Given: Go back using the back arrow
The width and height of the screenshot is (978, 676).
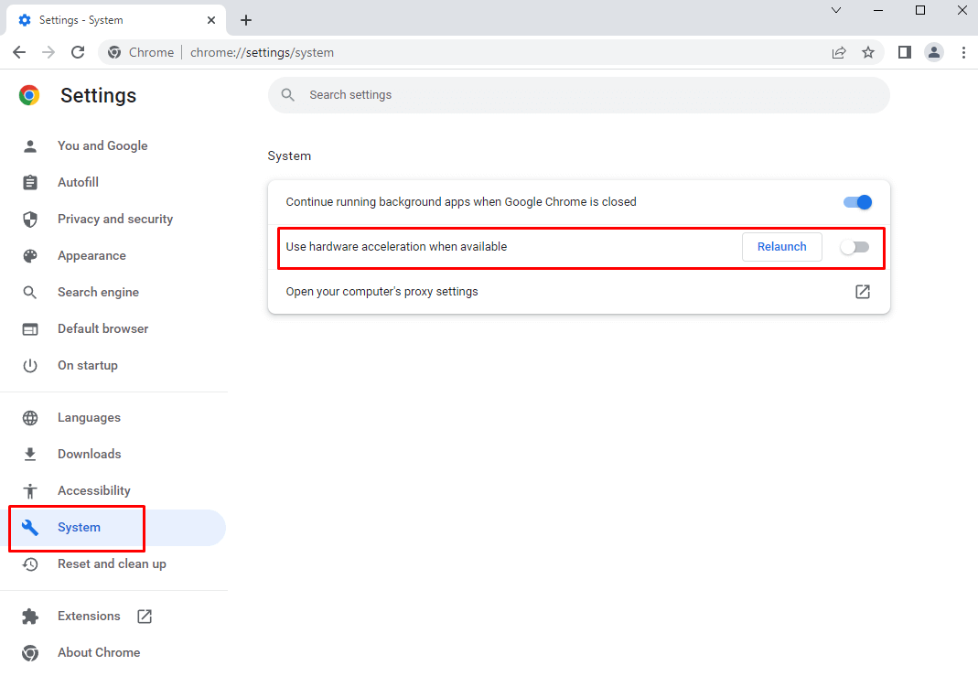Looking at the screenshot, I should pos(19,52).
